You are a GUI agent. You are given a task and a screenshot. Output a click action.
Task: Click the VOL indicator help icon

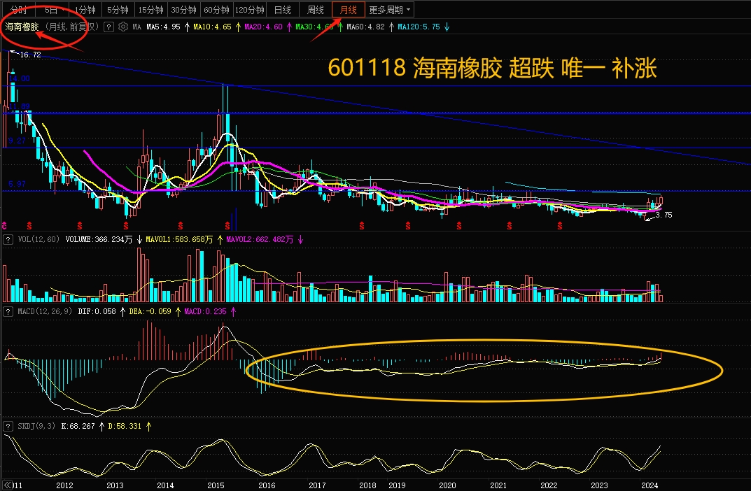click(x=8, y=239)
